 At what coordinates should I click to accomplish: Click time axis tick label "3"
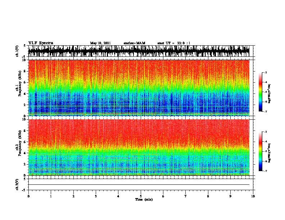[96, 196]
